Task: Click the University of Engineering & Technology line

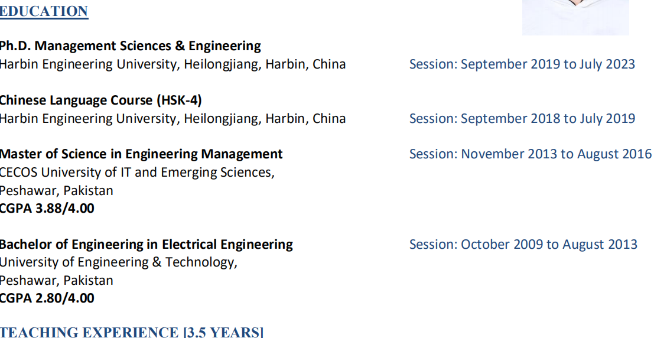Action: (118, 262)
